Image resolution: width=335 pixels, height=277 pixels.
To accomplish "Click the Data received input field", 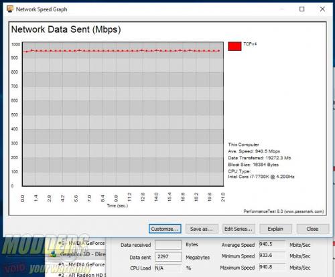I will [x=168, y=245].
